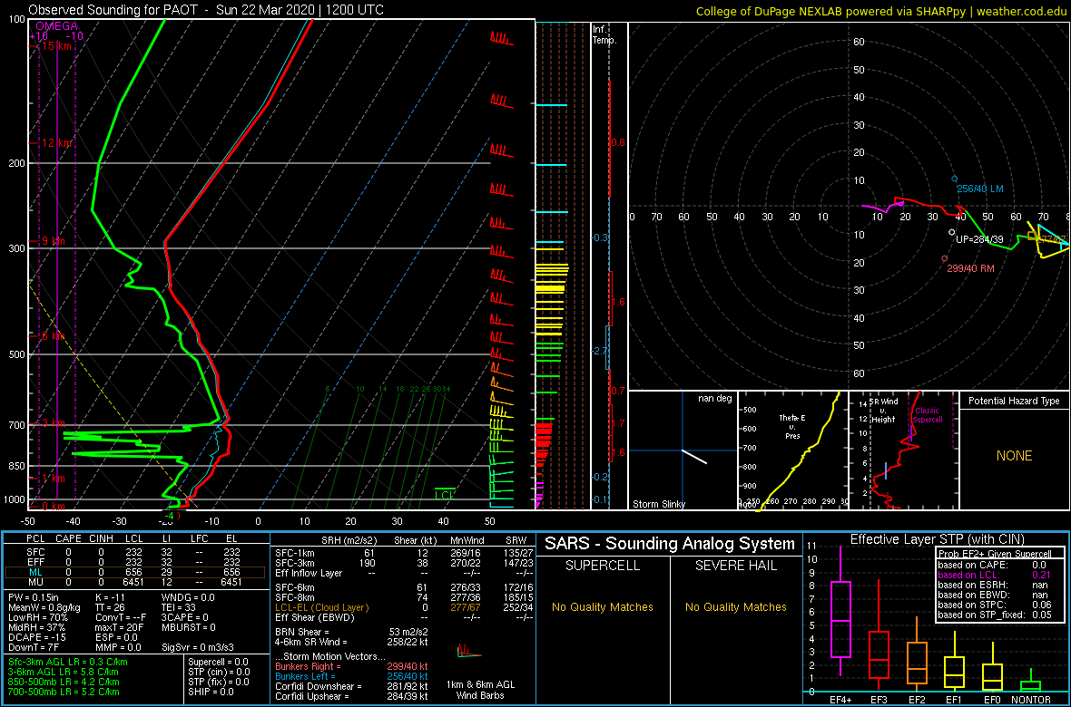Click the 'MeanW = 0.8g/kg' value

43,606
